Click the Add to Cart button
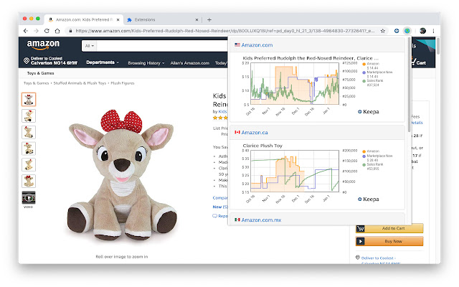The height and width of the screenshot is (287, 459). (389, 228)
